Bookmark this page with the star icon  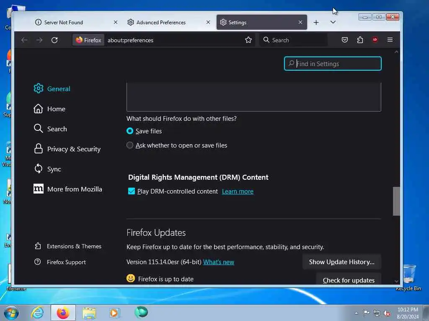pos(248,40)
